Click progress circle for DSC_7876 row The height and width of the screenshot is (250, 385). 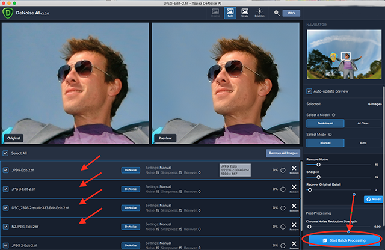(x=283, y=208)
